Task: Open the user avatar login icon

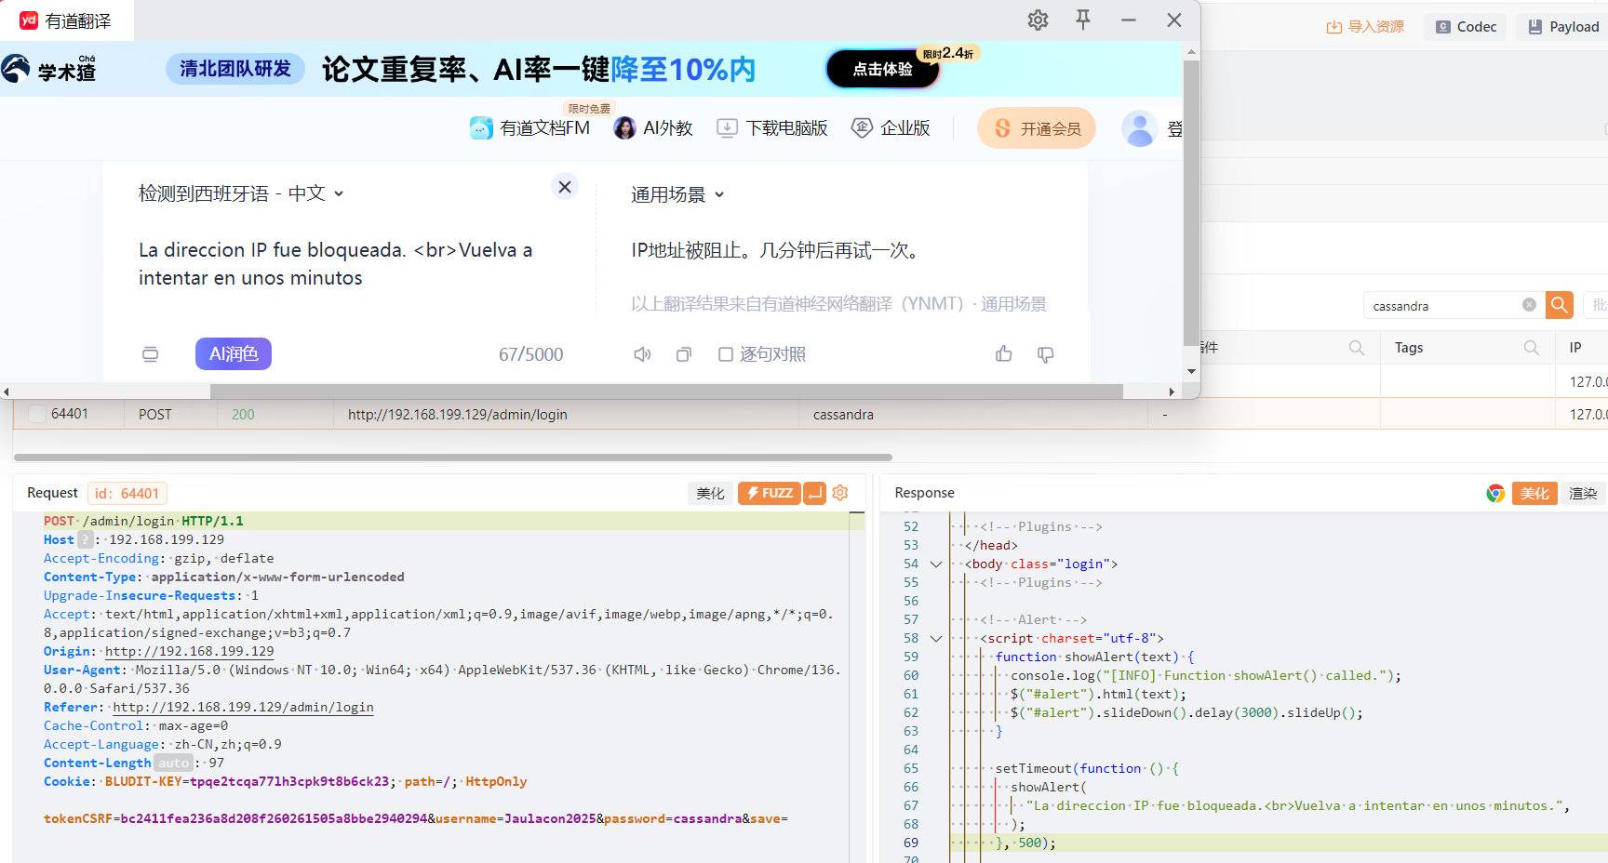Action: point(1139,128)
